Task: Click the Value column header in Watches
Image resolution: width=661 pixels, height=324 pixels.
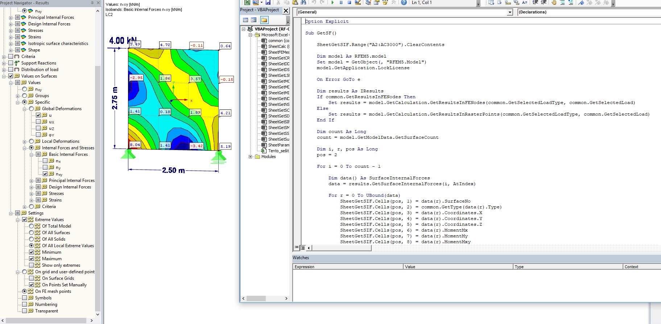Action: (x=458, y=267)
